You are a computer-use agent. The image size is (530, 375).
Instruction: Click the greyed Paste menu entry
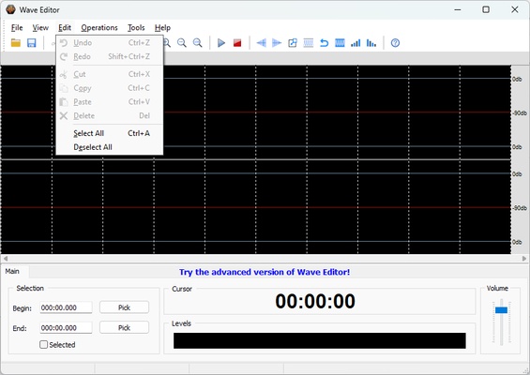[x=110, y=102]
